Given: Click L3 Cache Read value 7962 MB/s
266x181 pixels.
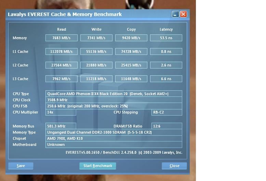Looking at the screenshot, I should click(62, 79).
